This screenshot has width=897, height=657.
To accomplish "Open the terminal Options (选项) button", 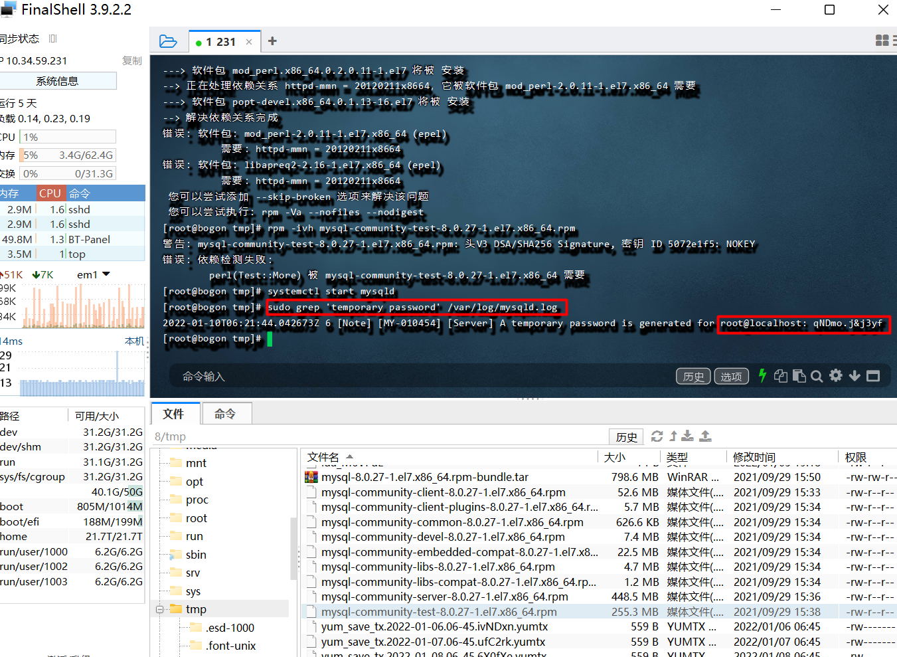I will (x=732, y=377).
